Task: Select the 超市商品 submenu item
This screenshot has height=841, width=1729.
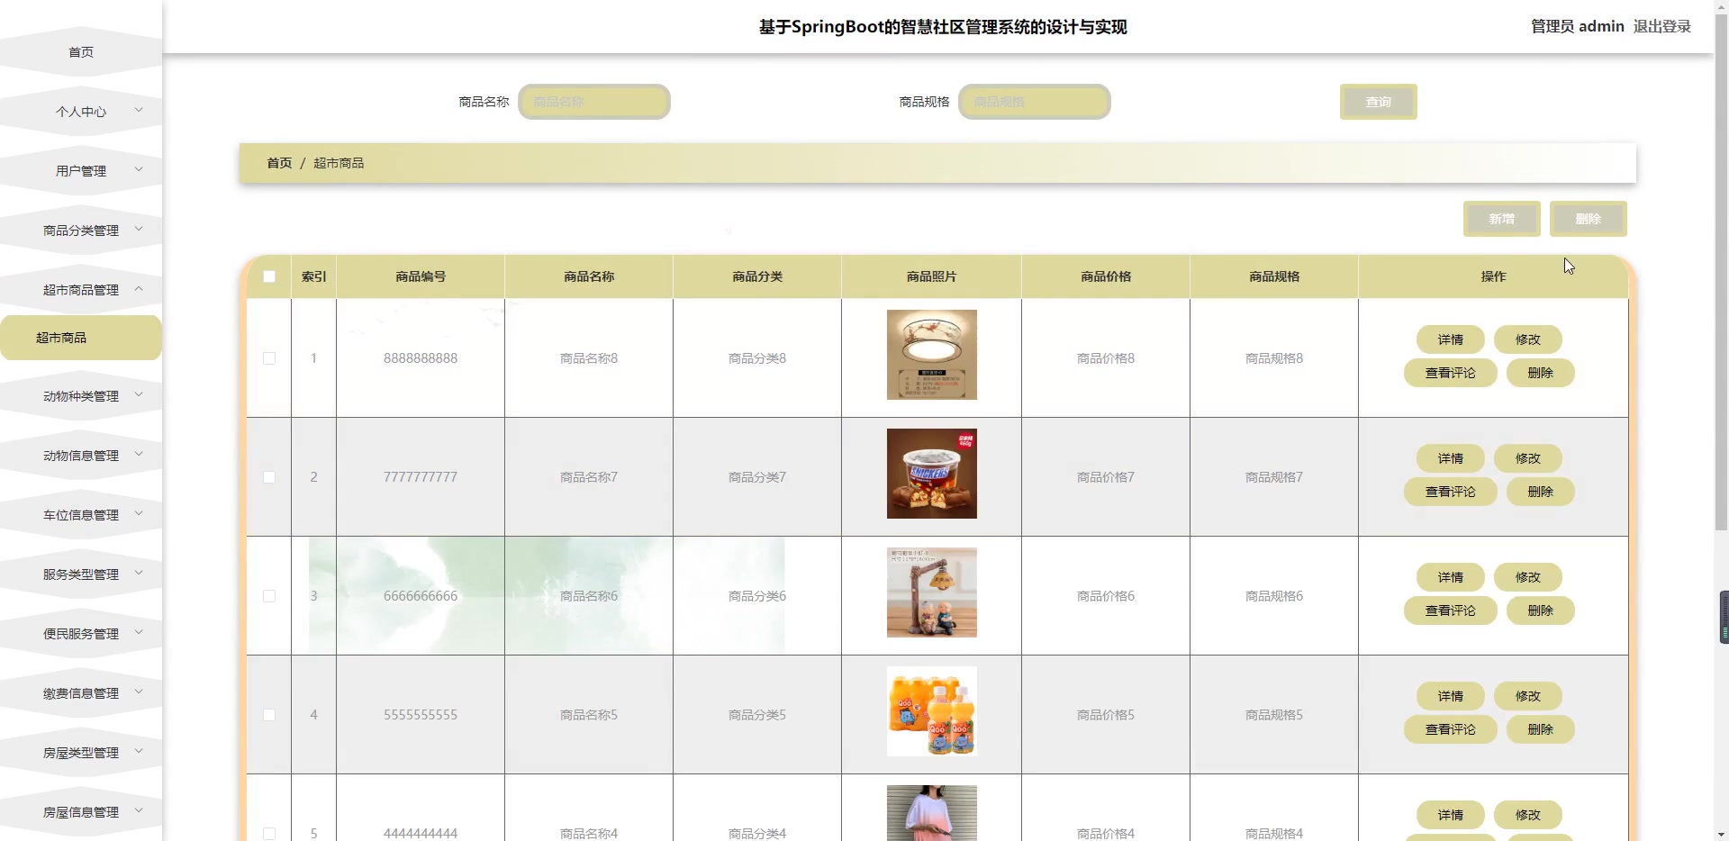Action: click(x=81, y=338)
